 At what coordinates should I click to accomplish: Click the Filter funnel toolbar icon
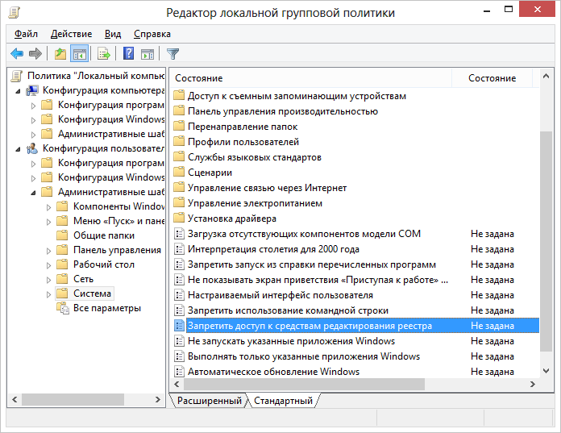(172, 54)
